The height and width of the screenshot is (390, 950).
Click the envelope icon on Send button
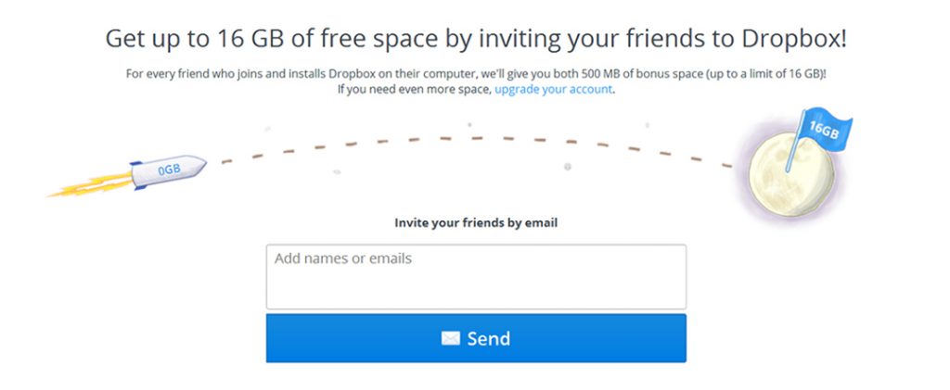coord(450,338)
